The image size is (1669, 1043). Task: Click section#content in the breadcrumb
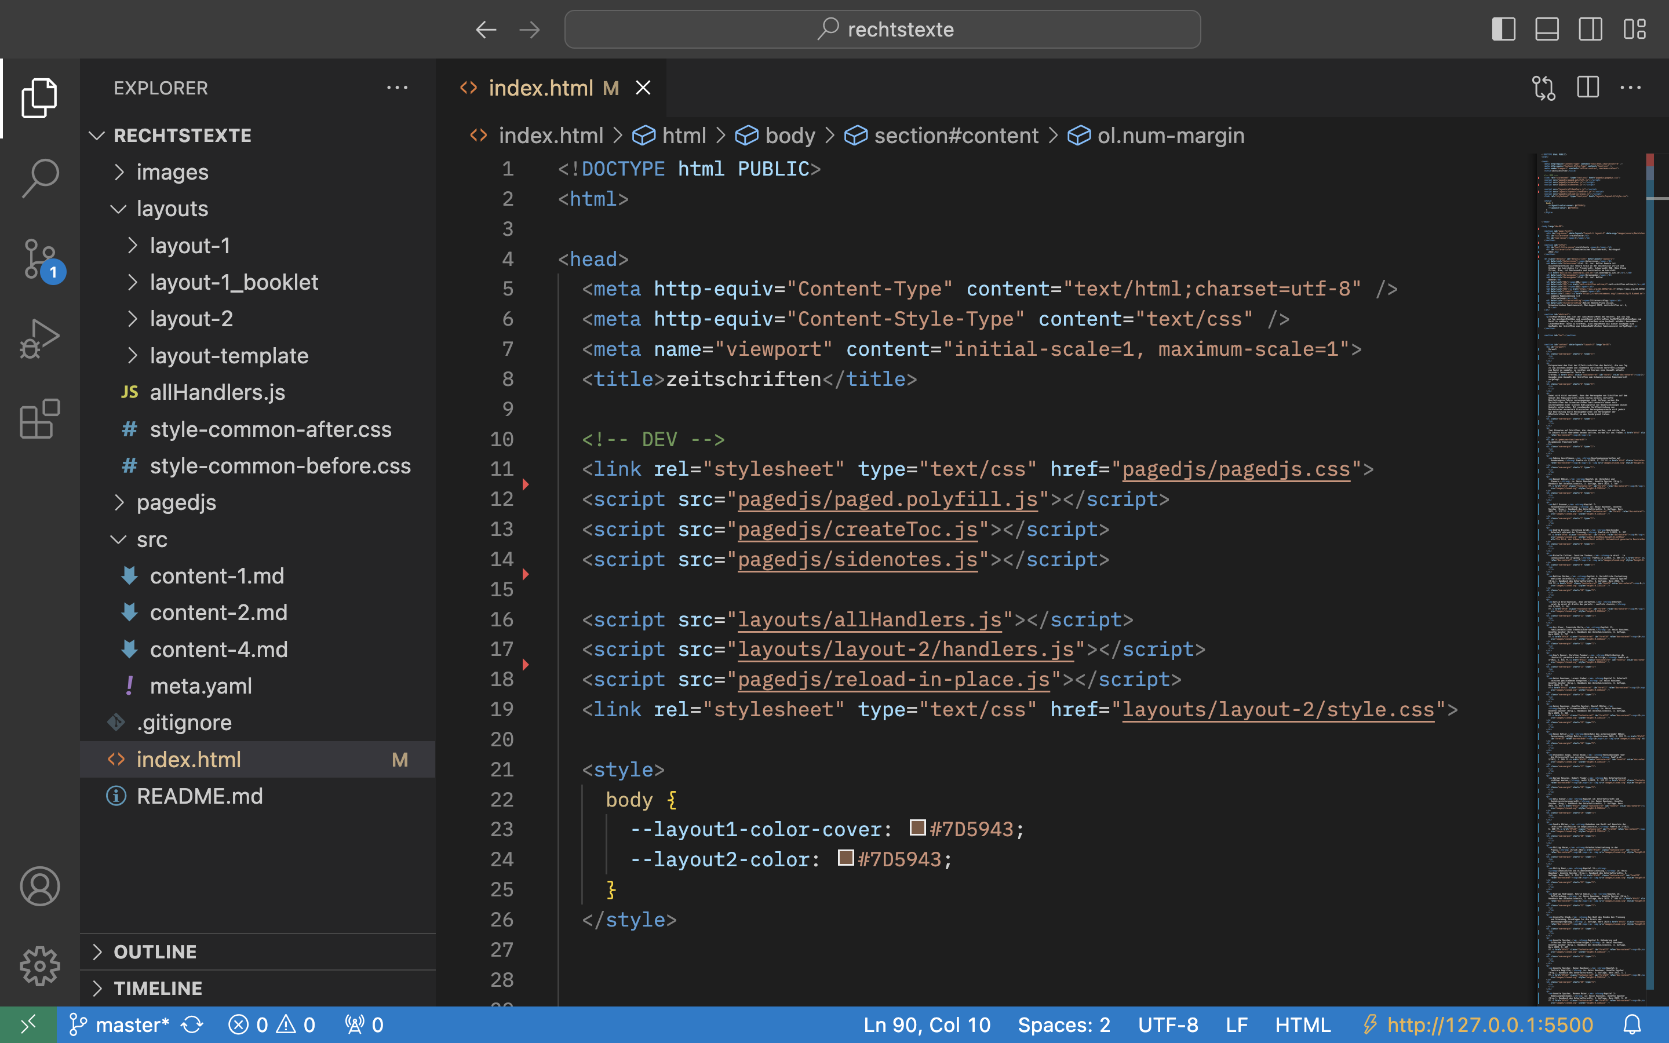point(956,136)
